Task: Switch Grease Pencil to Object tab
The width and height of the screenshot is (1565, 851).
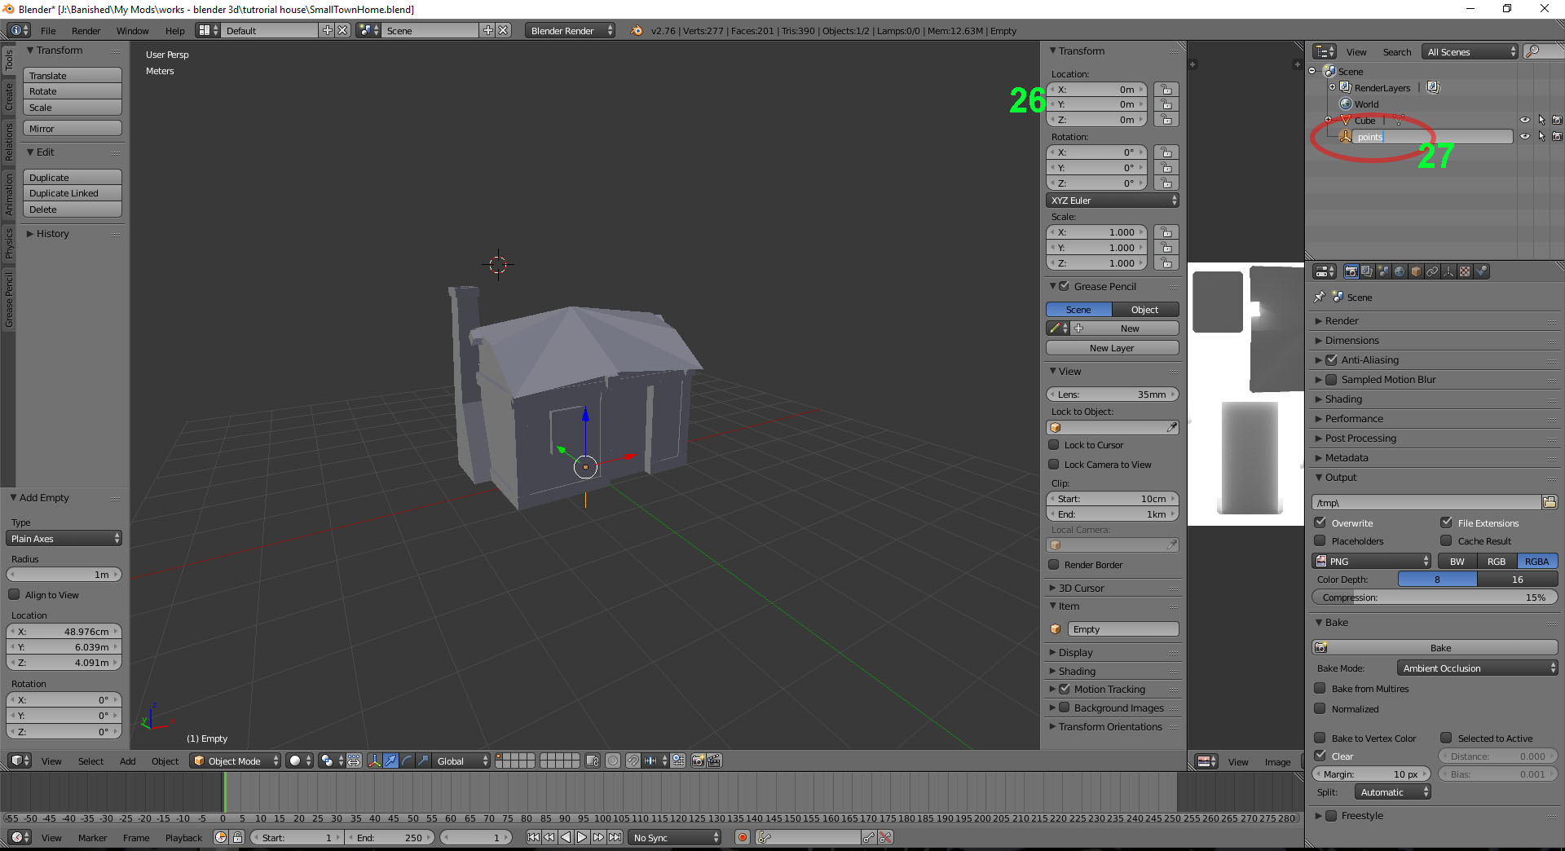Action: (x=1145, y=310)
